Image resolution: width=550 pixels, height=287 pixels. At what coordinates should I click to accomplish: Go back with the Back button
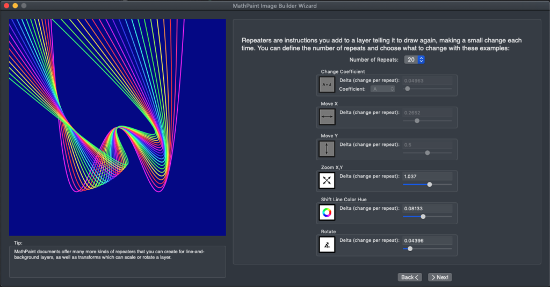(410, 277)
